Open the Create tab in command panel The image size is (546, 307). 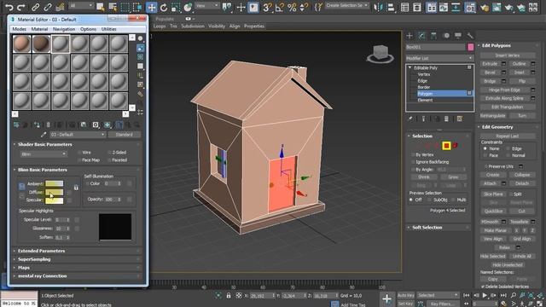pos(409,36)
